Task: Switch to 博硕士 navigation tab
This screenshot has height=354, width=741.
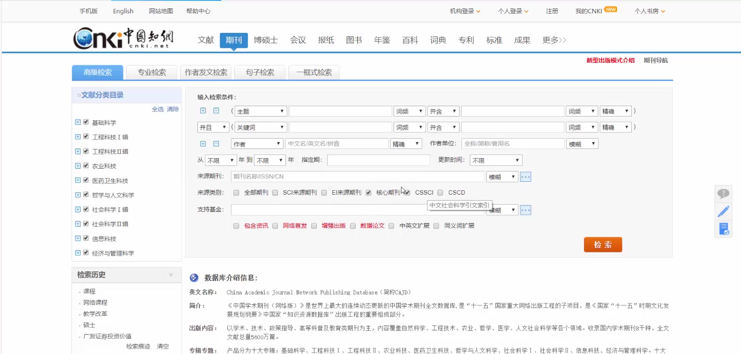Action: click(x=266, y=40)
